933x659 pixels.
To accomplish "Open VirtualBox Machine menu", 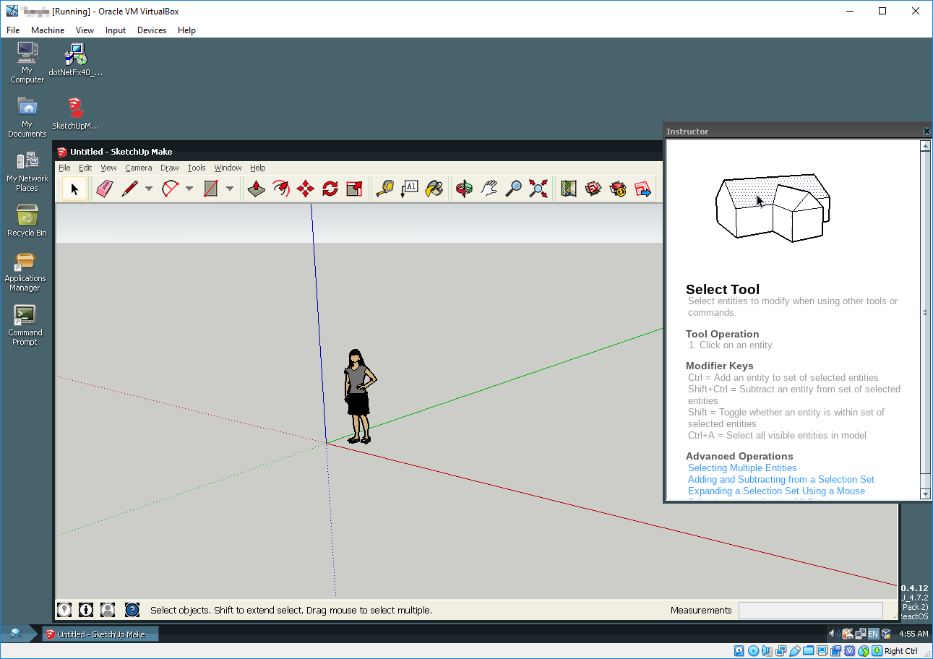I will (48, 30).
